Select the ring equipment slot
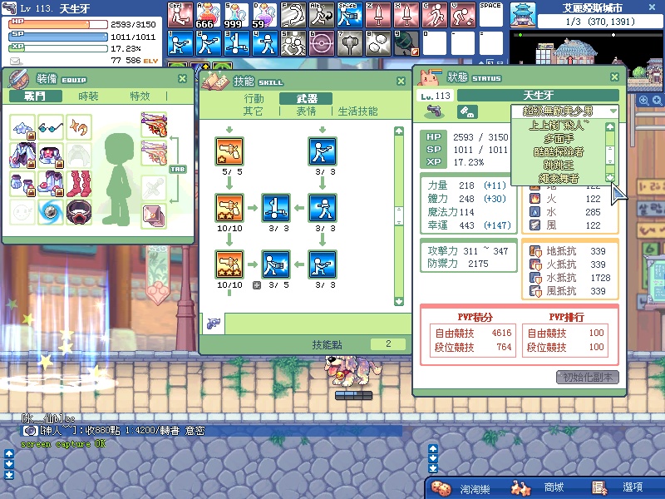Image resolution: width=665 pixels, height=499 pixels. coord(79,211)
